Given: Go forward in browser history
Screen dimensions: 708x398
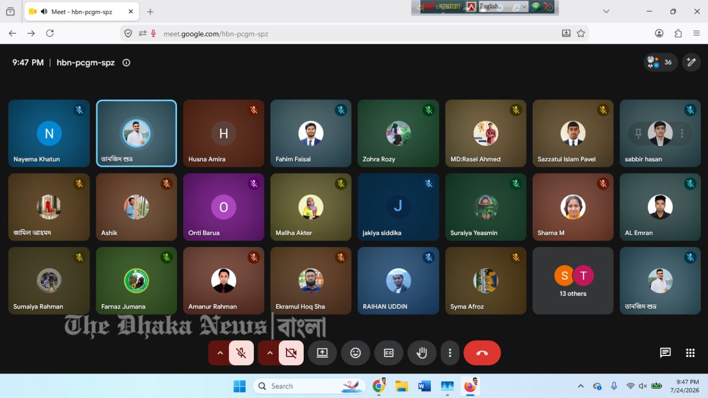Looking at the screenshot, I should [31, 33].
